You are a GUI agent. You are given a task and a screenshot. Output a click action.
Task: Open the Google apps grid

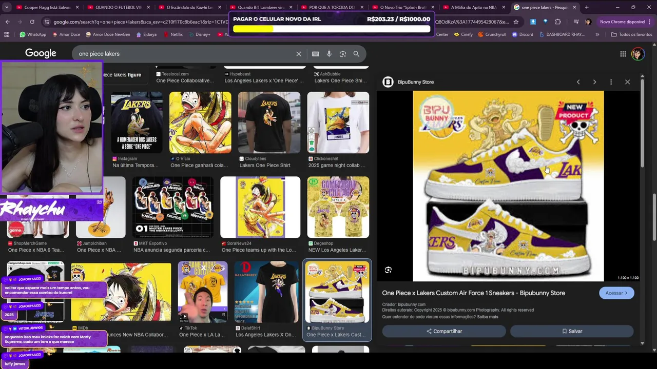[x=623, y=54]
